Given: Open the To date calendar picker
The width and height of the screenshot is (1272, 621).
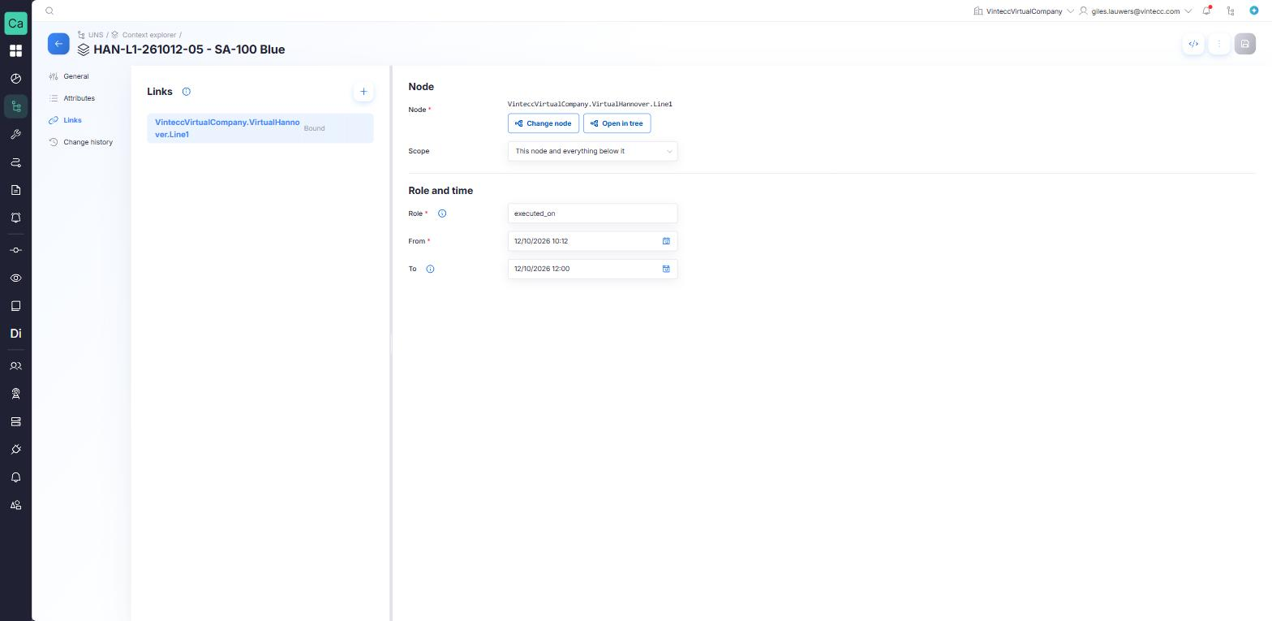Looking at the screenshot, I should pos(666,269).
